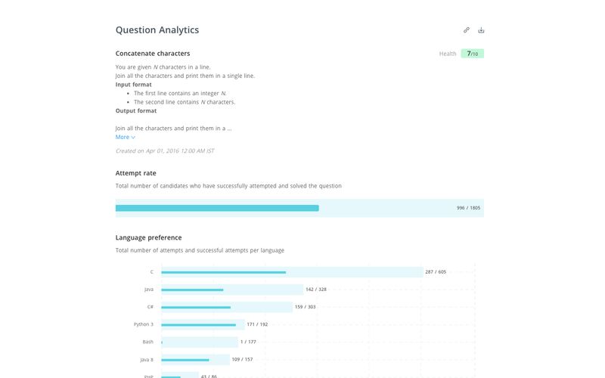Screen dimensions: 605x378
Task: Click the Created on date text
Action: [x=165, y=151]
